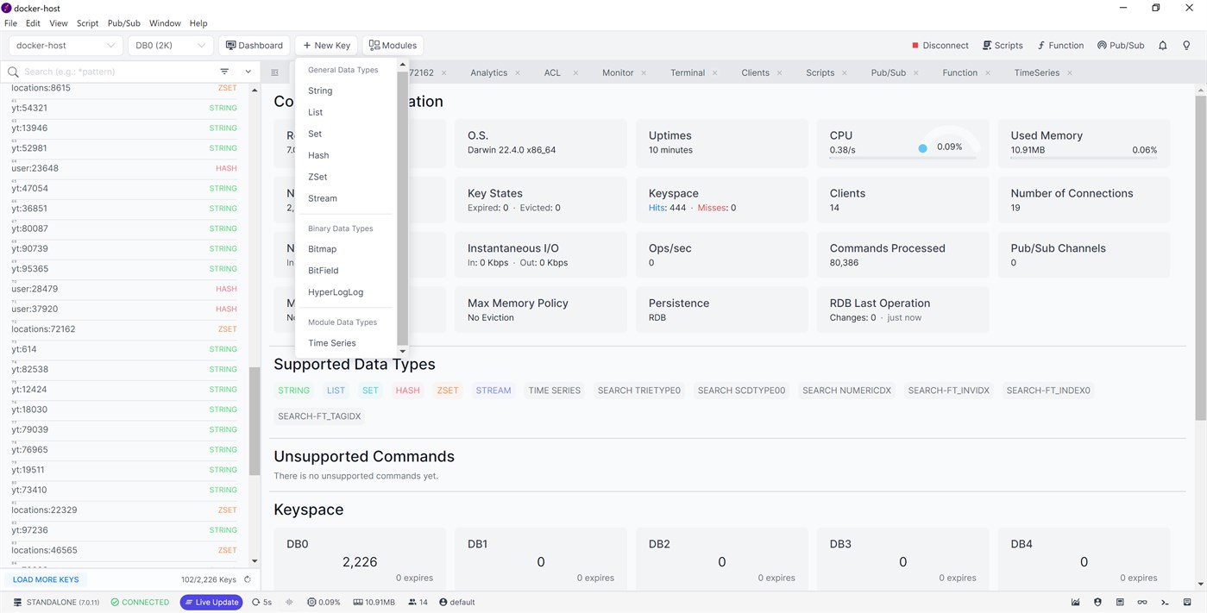Open the terminal prompt icon in status bar

coord(1165,603)
